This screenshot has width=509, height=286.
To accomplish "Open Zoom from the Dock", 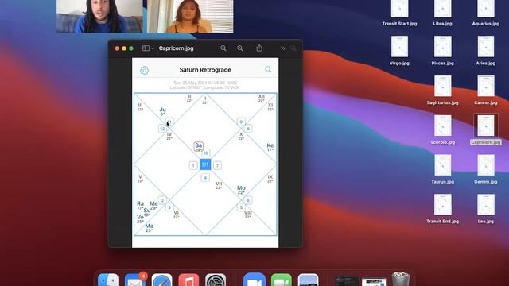I will tap(254, 280).
